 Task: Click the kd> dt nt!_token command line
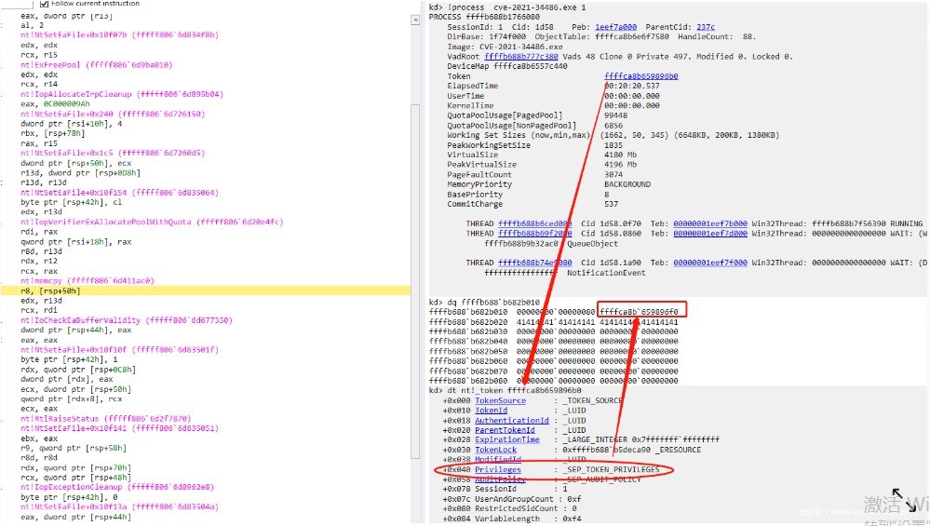[x=505, y=390]
